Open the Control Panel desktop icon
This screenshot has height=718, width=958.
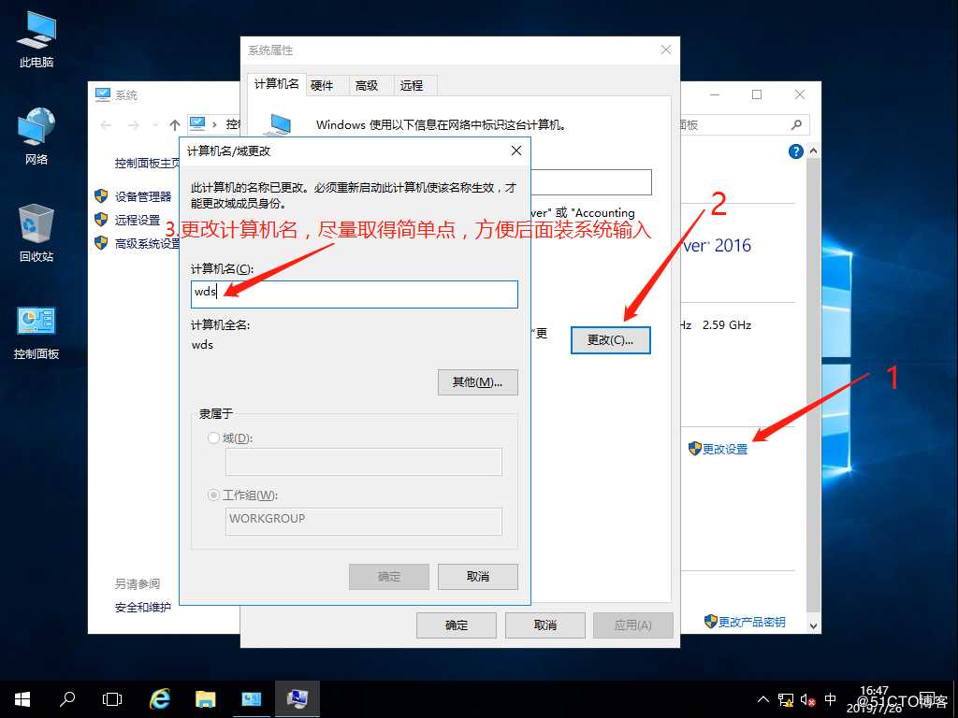coord(36,332)
